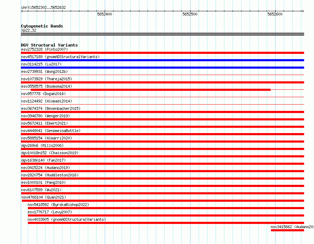The height and width of the screenshot is (244, 314).
Task: Click ruler tick label 5652600
Action: coord(275,14)
